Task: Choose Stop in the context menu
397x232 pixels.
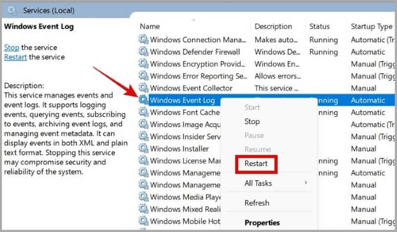Action: pos(252,122)
